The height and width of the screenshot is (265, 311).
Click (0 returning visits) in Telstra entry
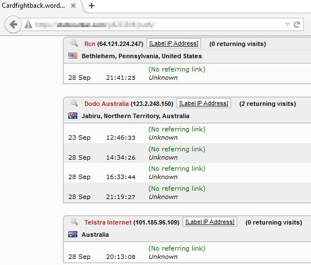pos(274,222)
